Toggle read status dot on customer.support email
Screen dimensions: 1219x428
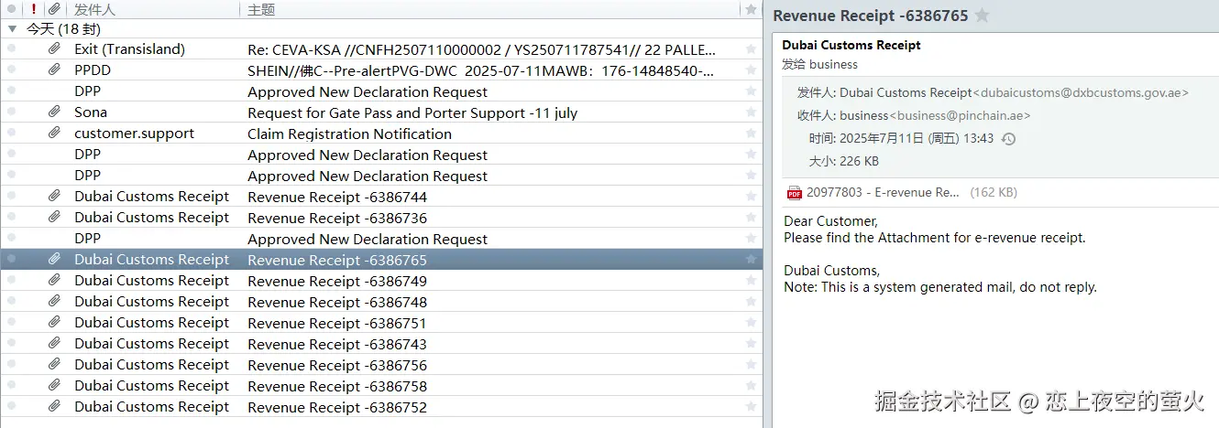click(12, 134)
